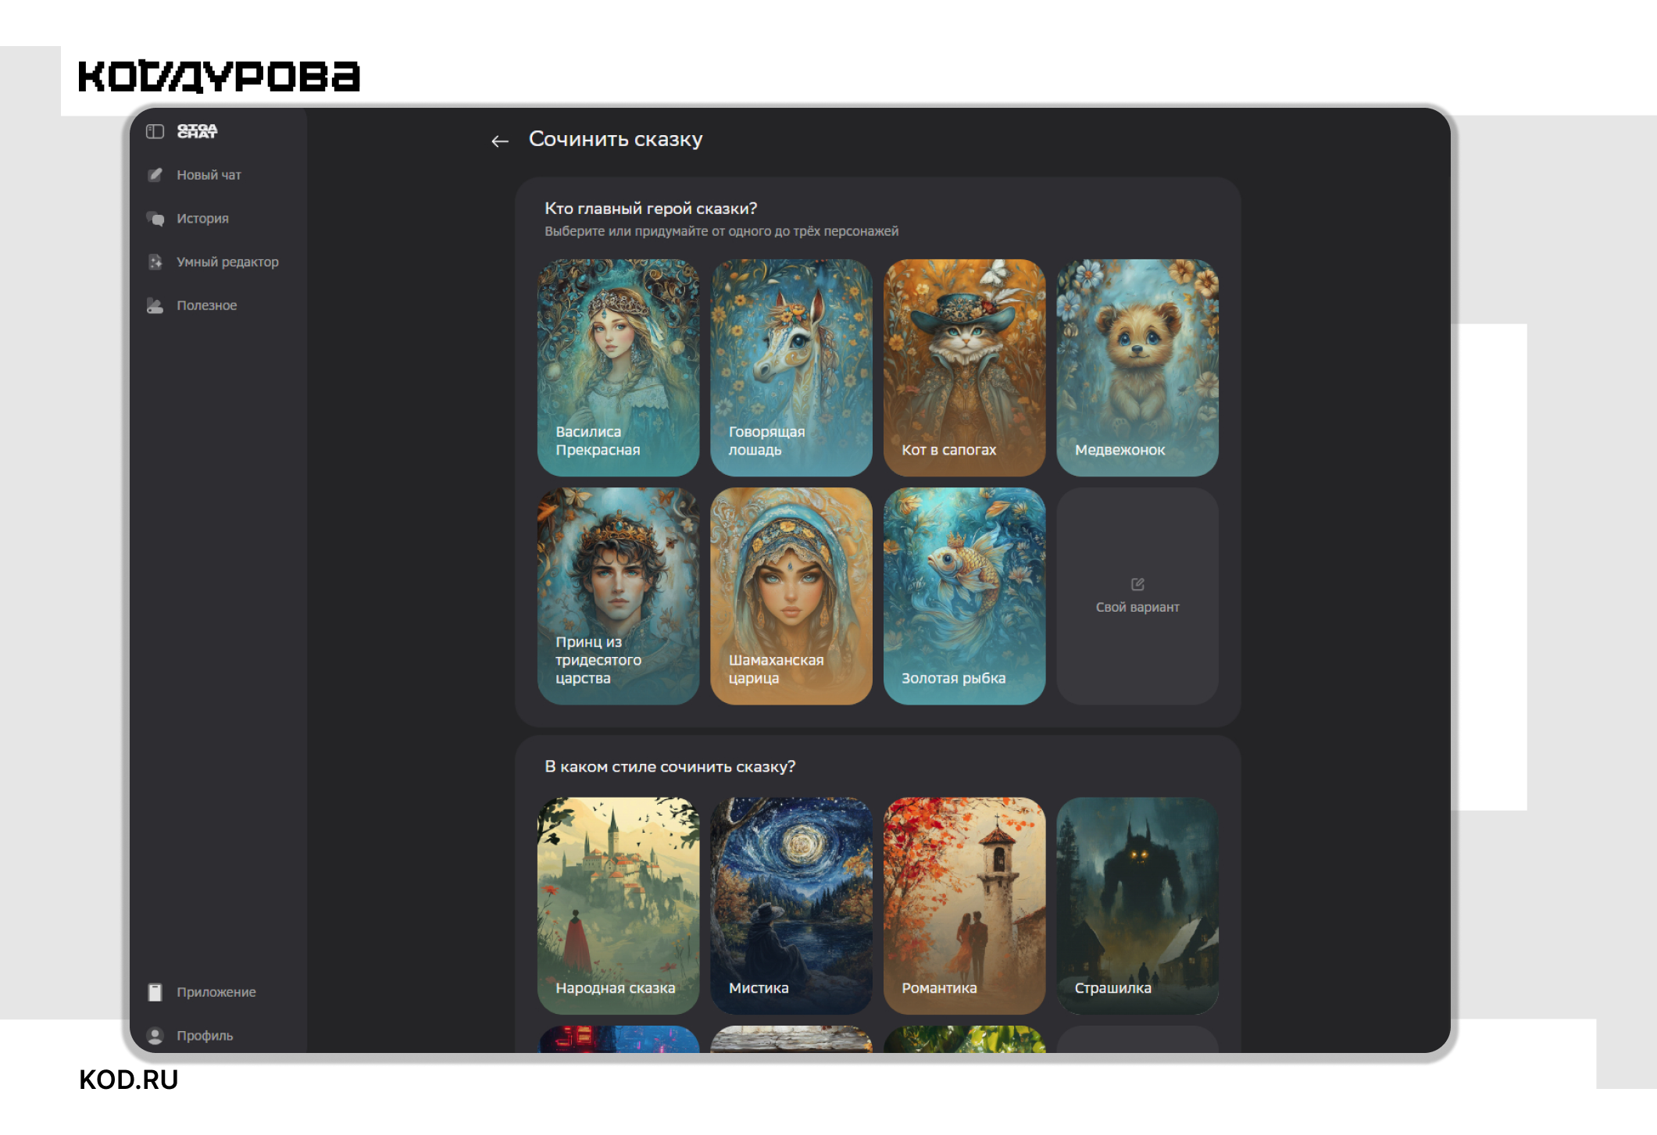Open Приложение phone icon
1657x1135 pixels.
(155, 992)
